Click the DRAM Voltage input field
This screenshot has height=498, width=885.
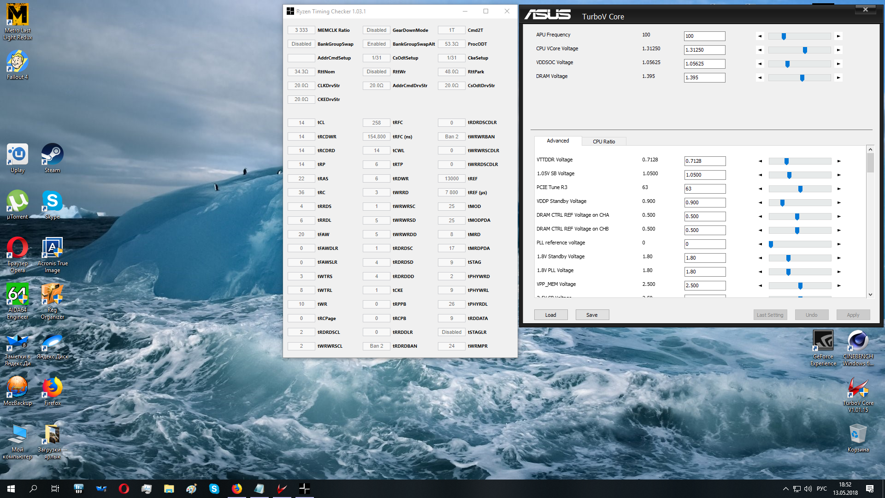click(704, 77)
